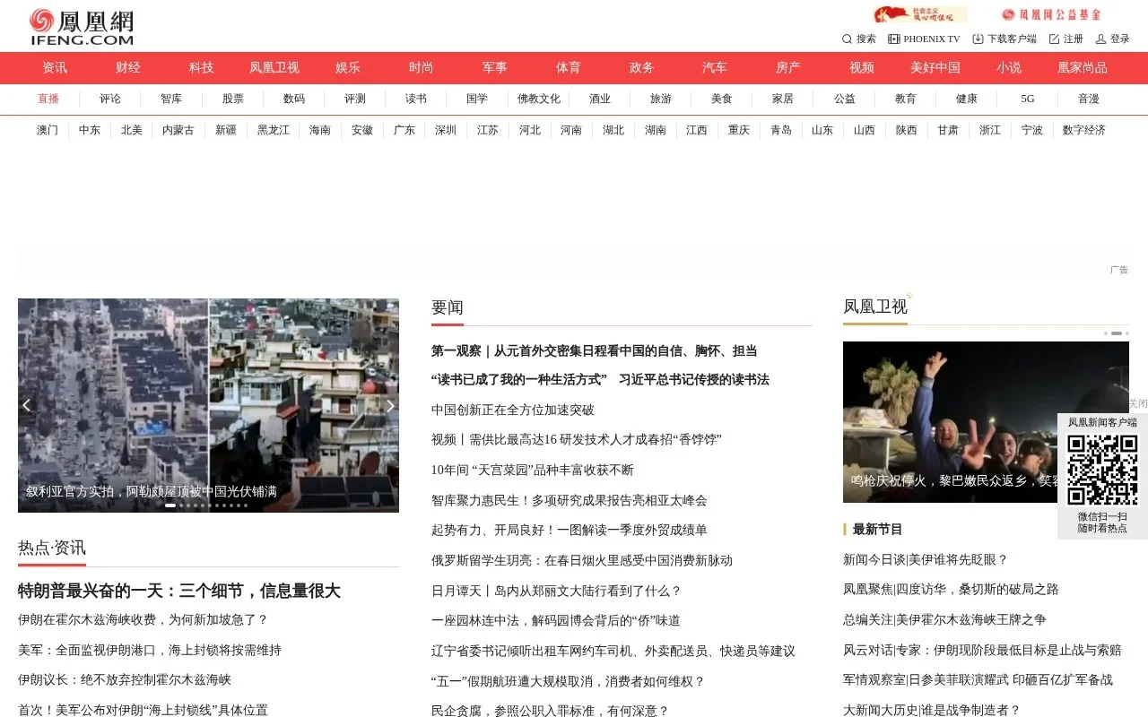Open PHOENIX TV via its player icon
The image size is (1148, 717).
pos(894,39)
